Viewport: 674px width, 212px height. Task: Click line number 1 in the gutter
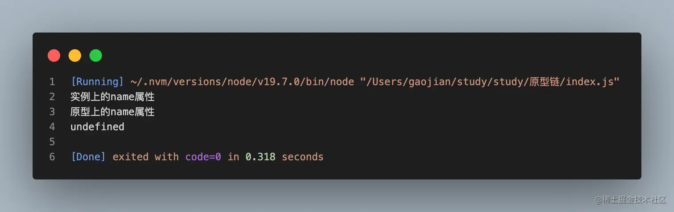52,82
